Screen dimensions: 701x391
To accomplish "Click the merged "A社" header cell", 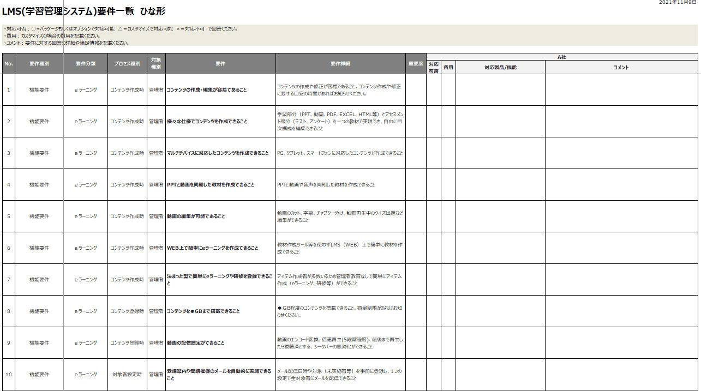I will [562, 56].
